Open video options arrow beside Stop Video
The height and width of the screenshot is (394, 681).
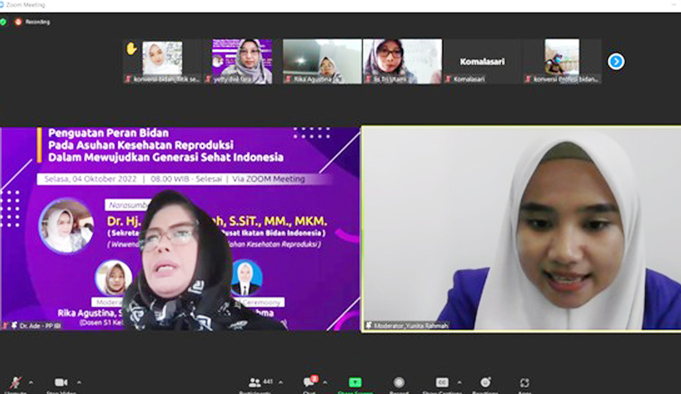(79, 383)
